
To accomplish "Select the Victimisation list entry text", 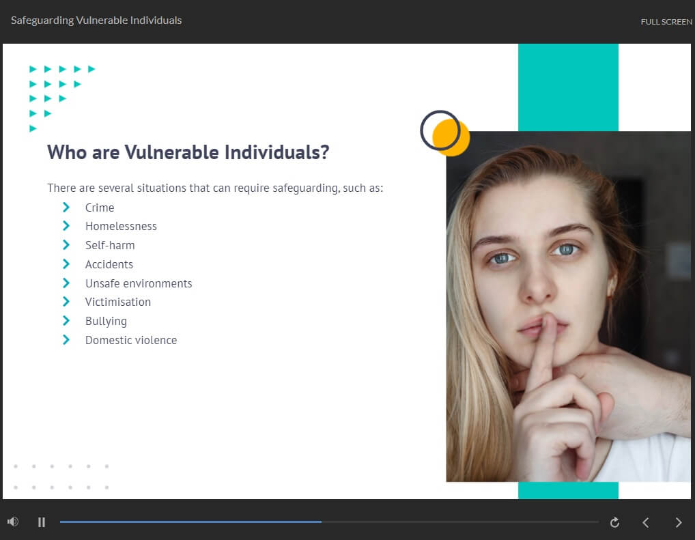I will point(118,302).
